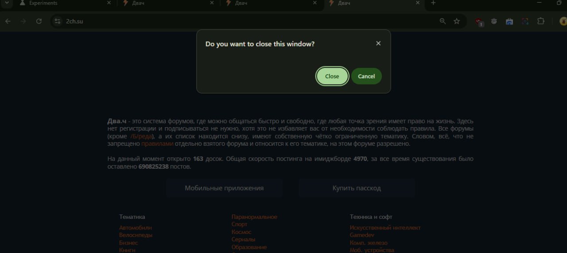The width and height of the screenshot is (567, 253).
Task: Open a new tab with the plus icon
Action: click(433, 3)
